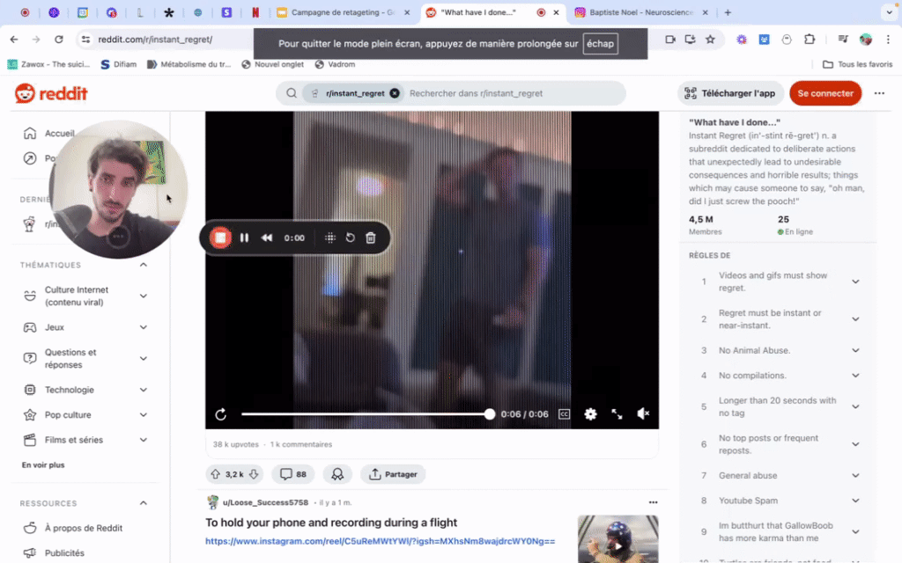The height and width of the screenshot is (563, 902).
Task: Open the Difiam bookmark
Action: tap(119, 64)
